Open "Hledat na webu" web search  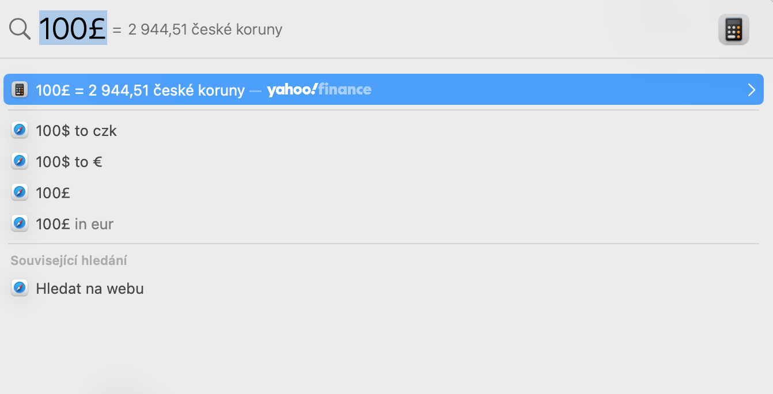(x=89, y=288)
